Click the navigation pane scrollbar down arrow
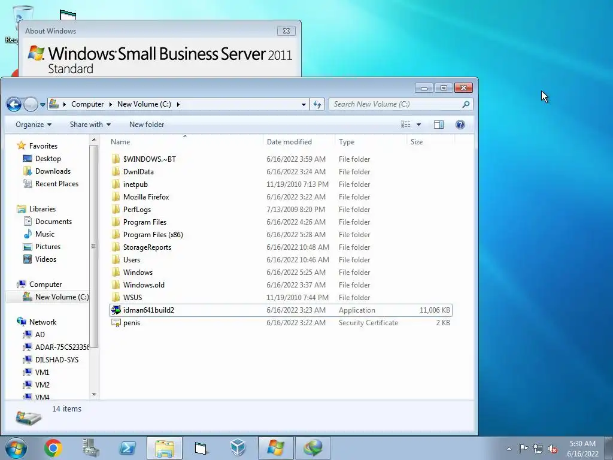Viewport: 613px width, 460px height. [94, 395]
